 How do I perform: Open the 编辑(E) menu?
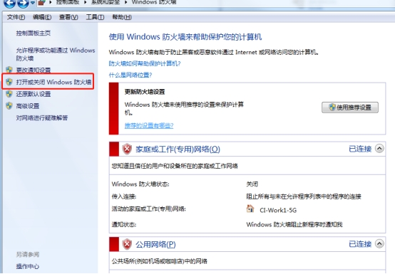click(x=42, y=17)
